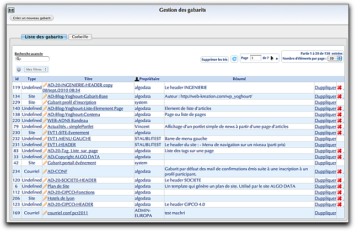Open AD-20-INGENIERIE-HEADER copy link
This screenshot has width=355, height=231.
pos(78,88)
